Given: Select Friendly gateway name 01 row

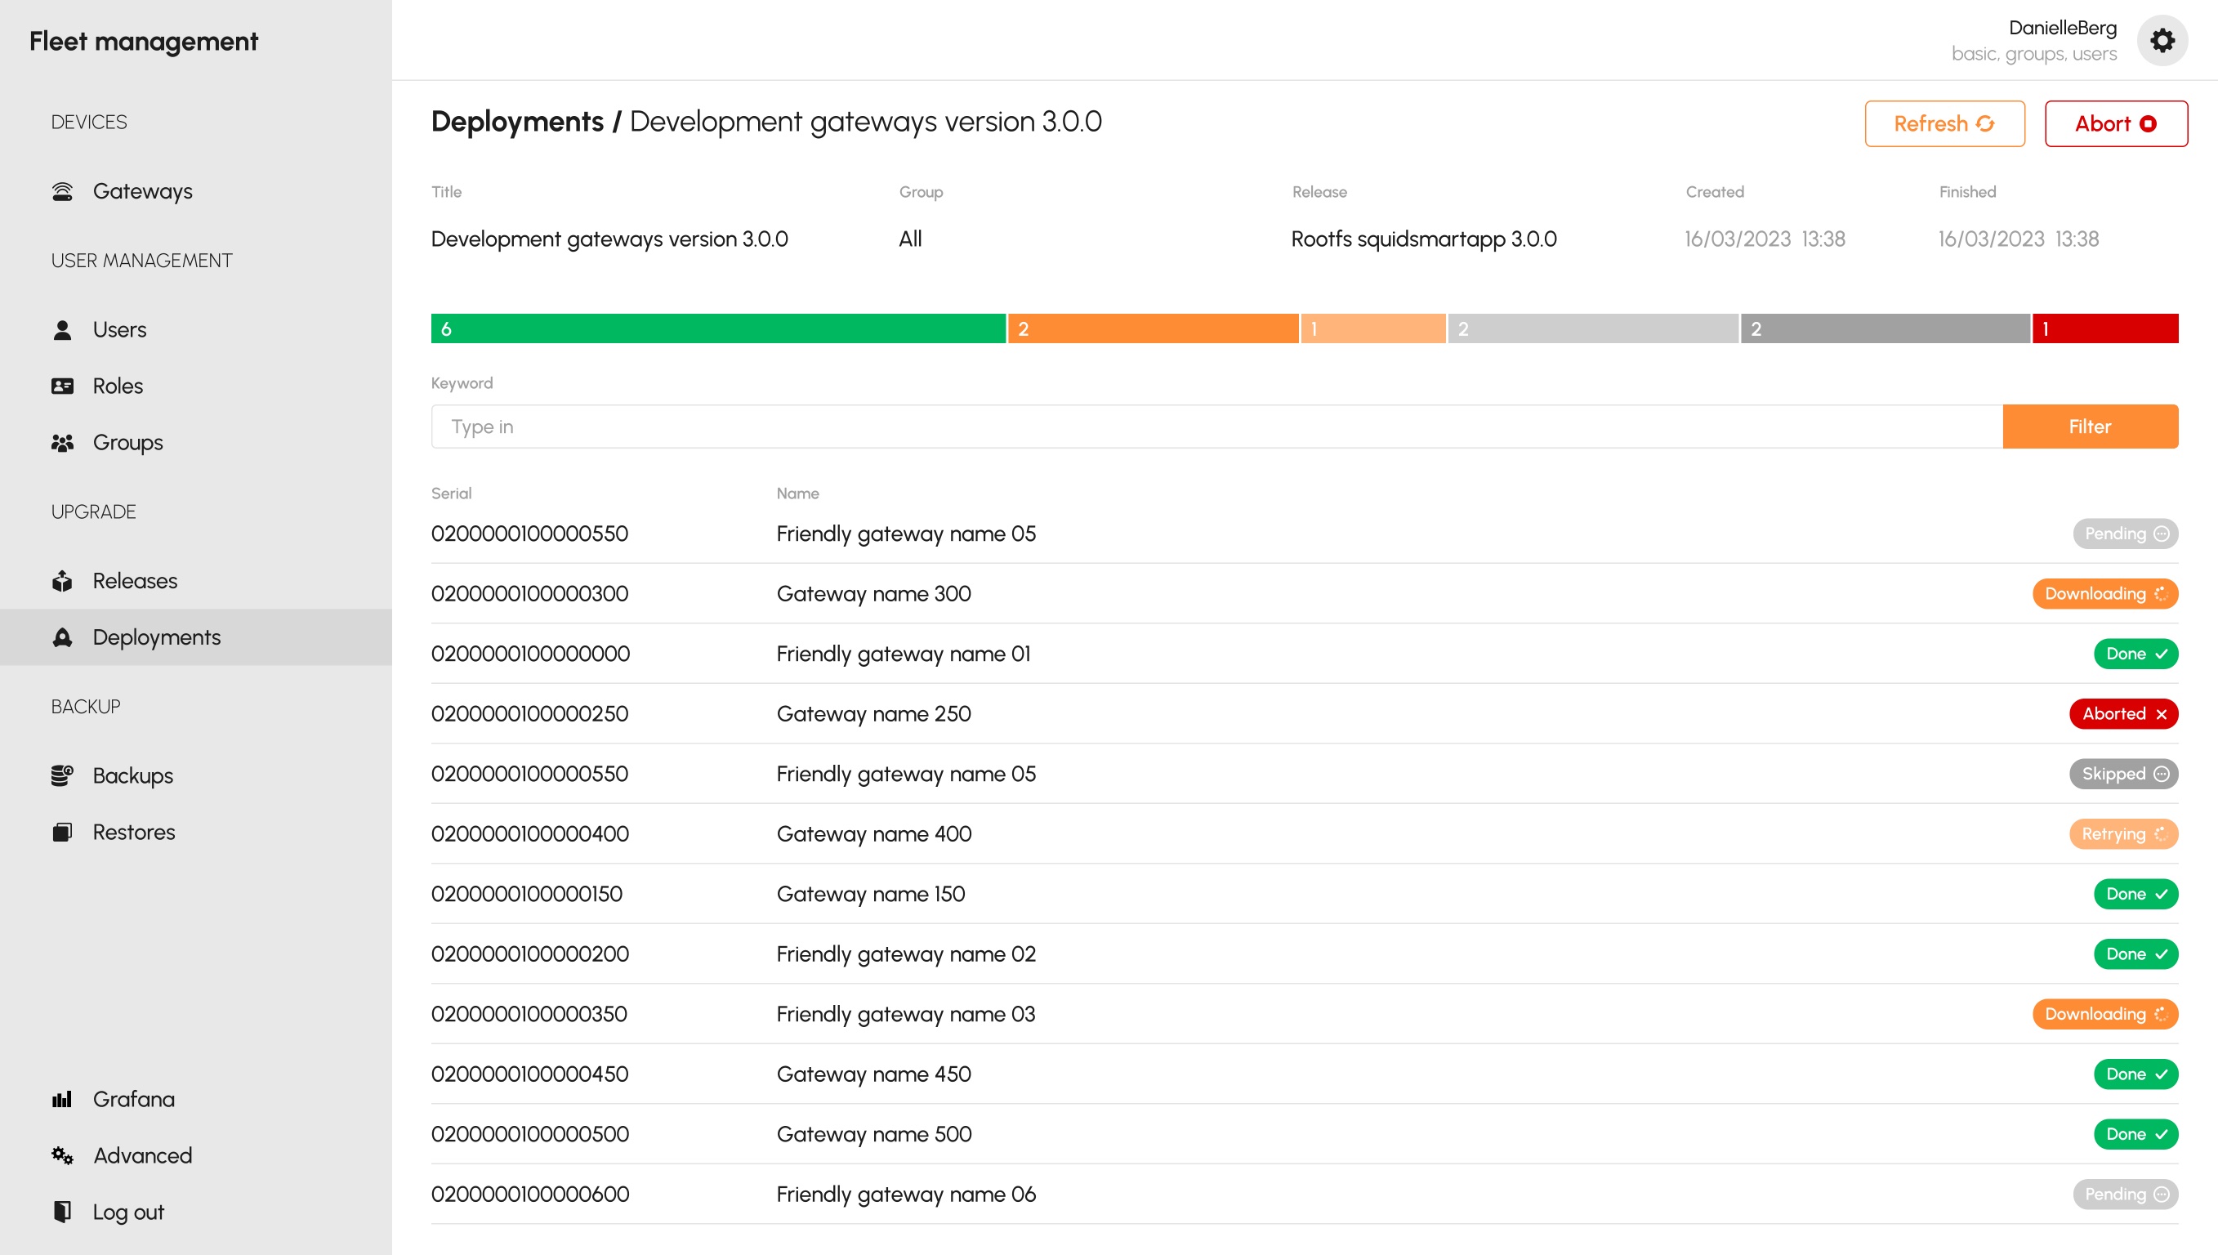Looking at the screenshot, I should point(1305,654).
